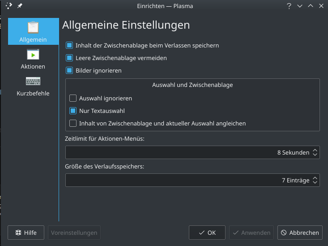Click the '8 Sekunden' timeout field

click(192, 152)
